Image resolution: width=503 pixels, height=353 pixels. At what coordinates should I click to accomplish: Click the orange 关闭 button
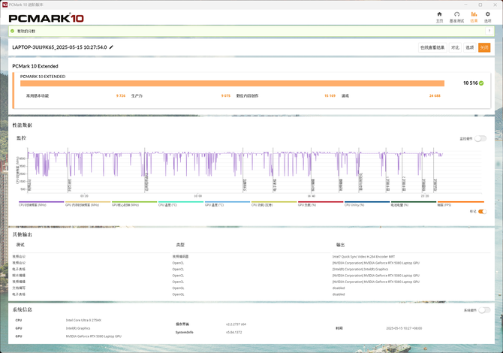pyautogui.click(x=484, y=47)
